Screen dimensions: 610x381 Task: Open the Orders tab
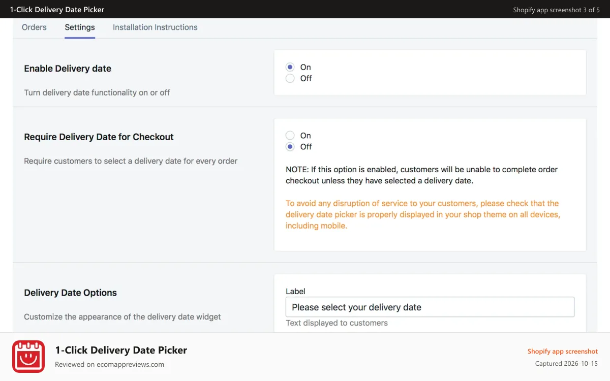tap(34, 27)
